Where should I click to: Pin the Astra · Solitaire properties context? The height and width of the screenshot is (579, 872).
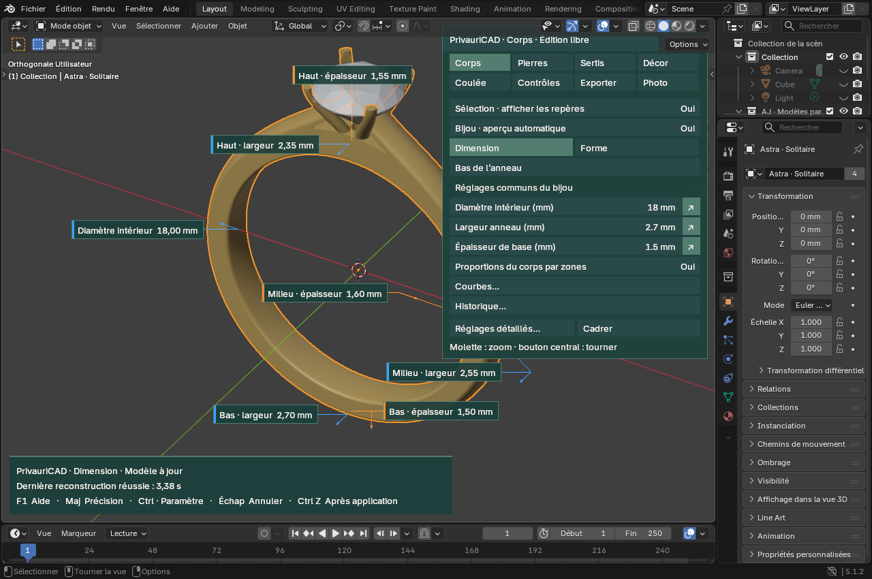858,149
